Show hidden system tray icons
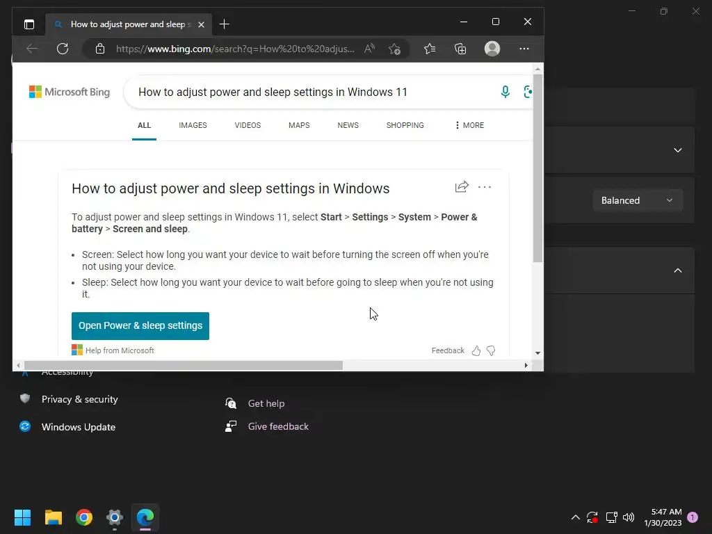 tap(575, 517)
